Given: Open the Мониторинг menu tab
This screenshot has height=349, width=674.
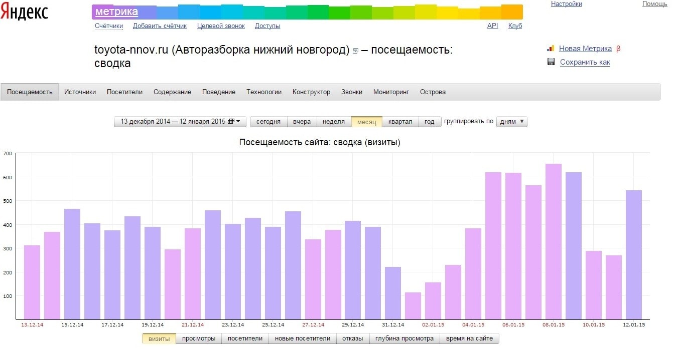Looking at the screenshot, I should 391,92.
